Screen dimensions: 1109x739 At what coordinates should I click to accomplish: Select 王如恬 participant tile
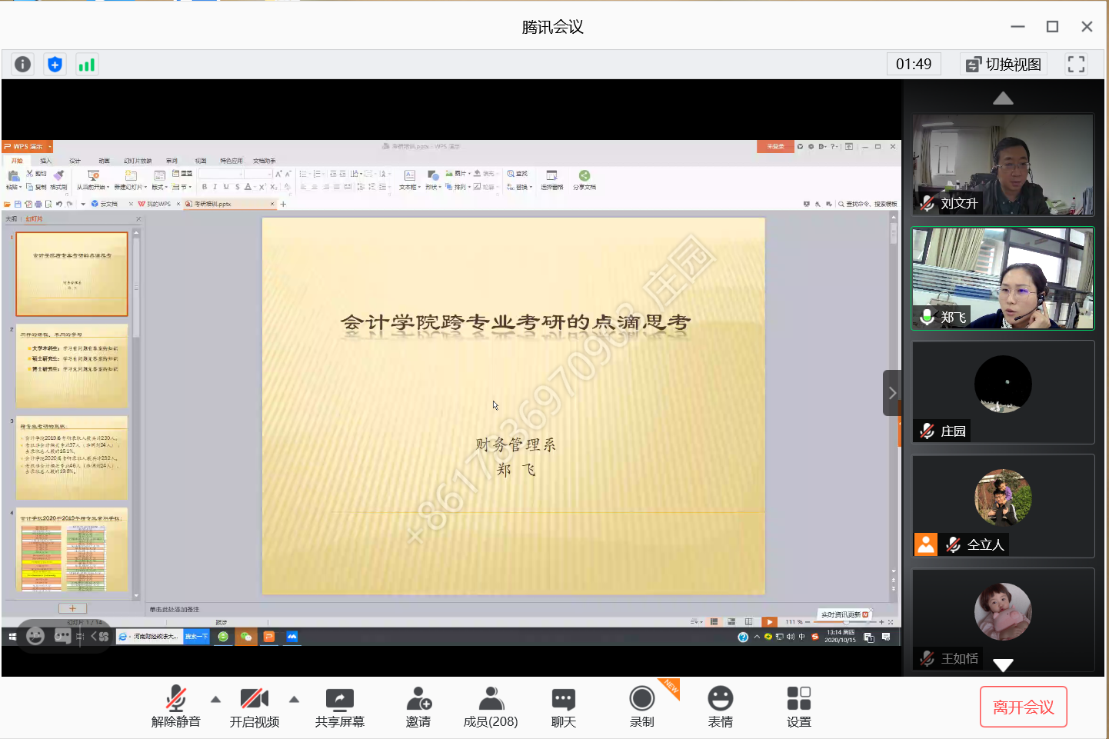point(1003,620)
